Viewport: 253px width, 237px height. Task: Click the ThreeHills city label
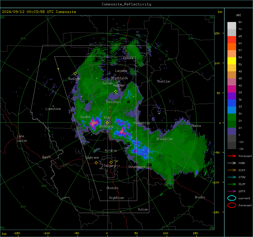[141, 123]
